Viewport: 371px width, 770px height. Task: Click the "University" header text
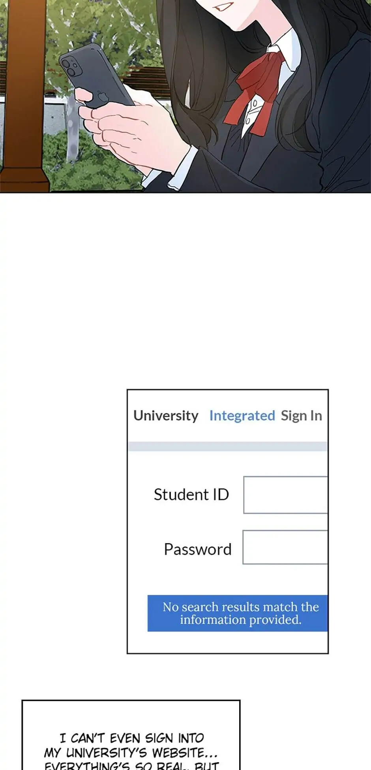[166, 415]
